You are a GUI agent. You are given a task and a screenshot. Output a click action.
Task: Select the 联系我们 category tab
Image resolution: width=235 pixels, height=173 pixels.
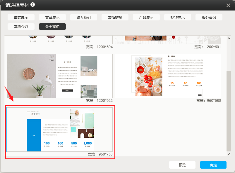(x=84, y=17)
